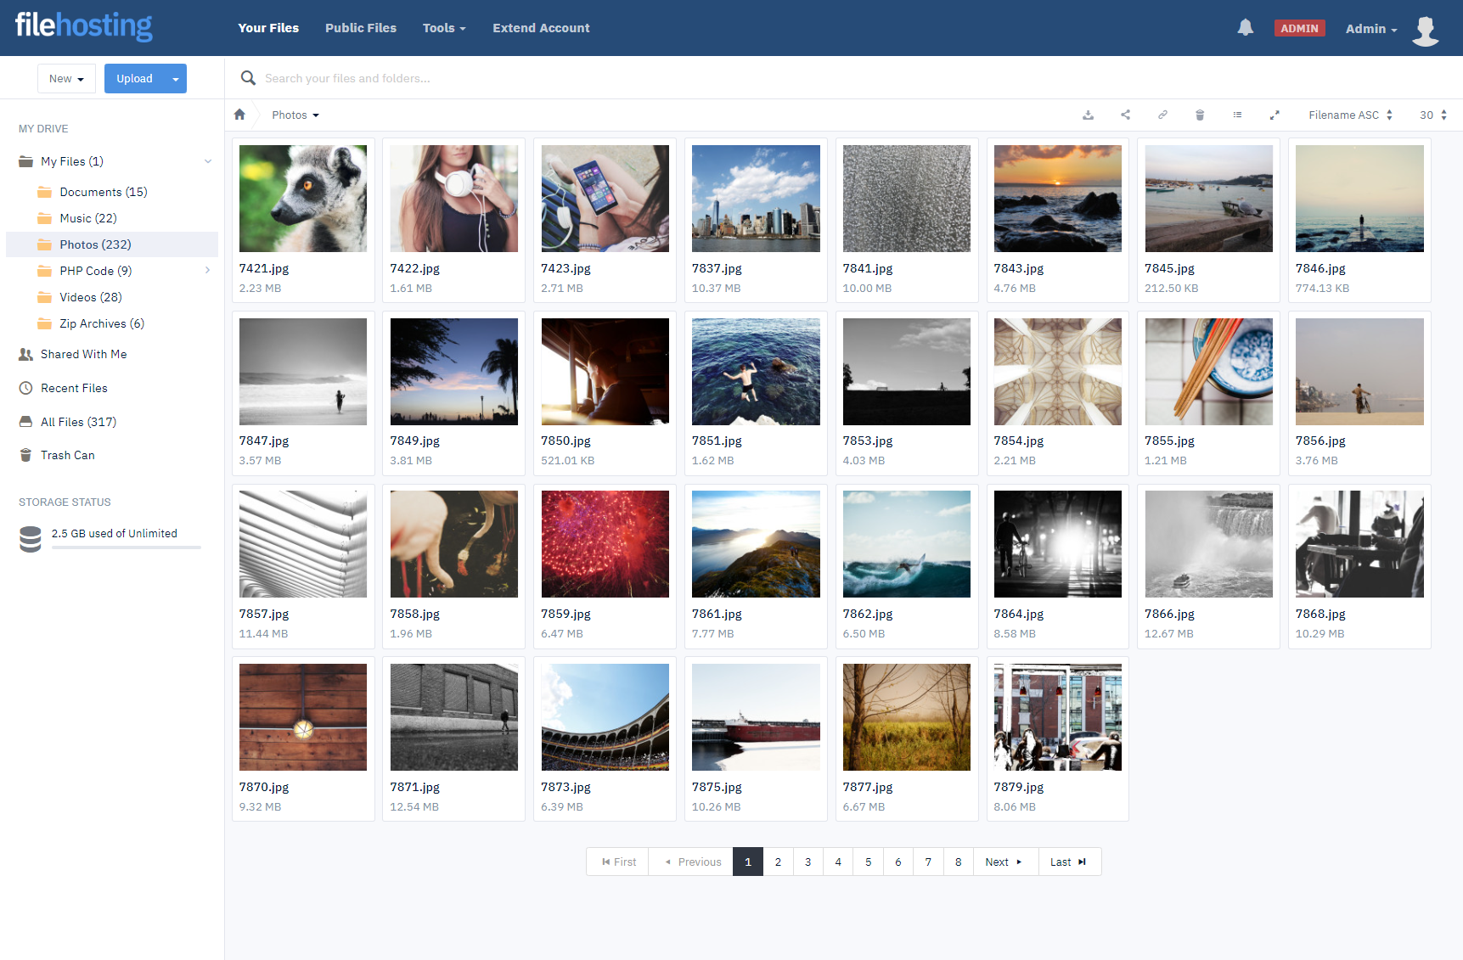Switch to list view using the toolbar icon
The width and height of the screenshot is (1463, 960).
click(1237, 115)
